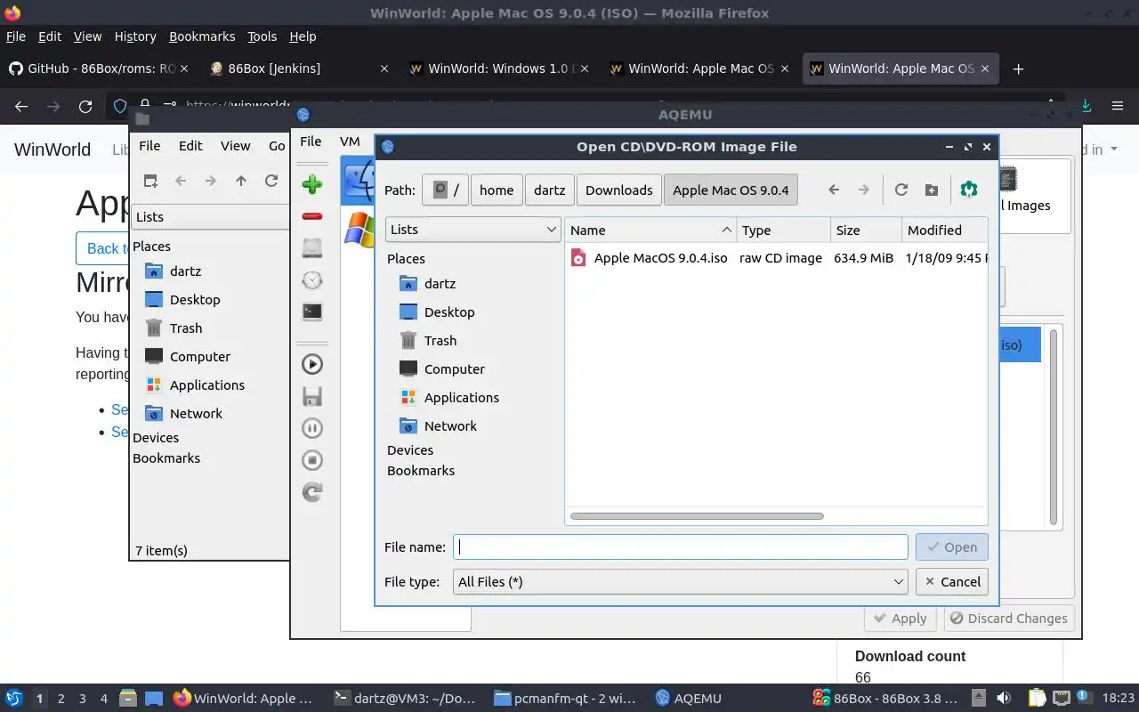
Task: Click the AQEMU save VM floppy icon
Action: tap(311, 396)
